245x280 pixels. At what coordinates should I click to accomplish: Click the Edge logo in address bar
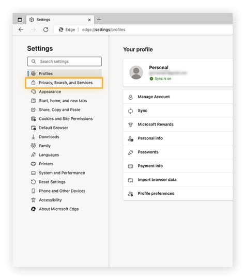point(61,29)
